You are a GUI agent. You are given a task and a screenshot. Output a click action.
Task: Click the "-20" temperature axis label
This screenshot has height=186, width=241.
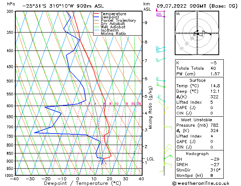[46, 179]
